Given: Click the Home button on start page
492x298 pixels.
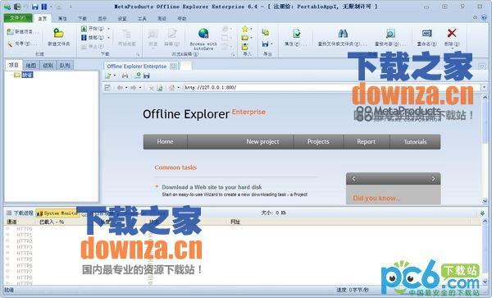Looking at the screenshot, I should click(x=165, y=142).
